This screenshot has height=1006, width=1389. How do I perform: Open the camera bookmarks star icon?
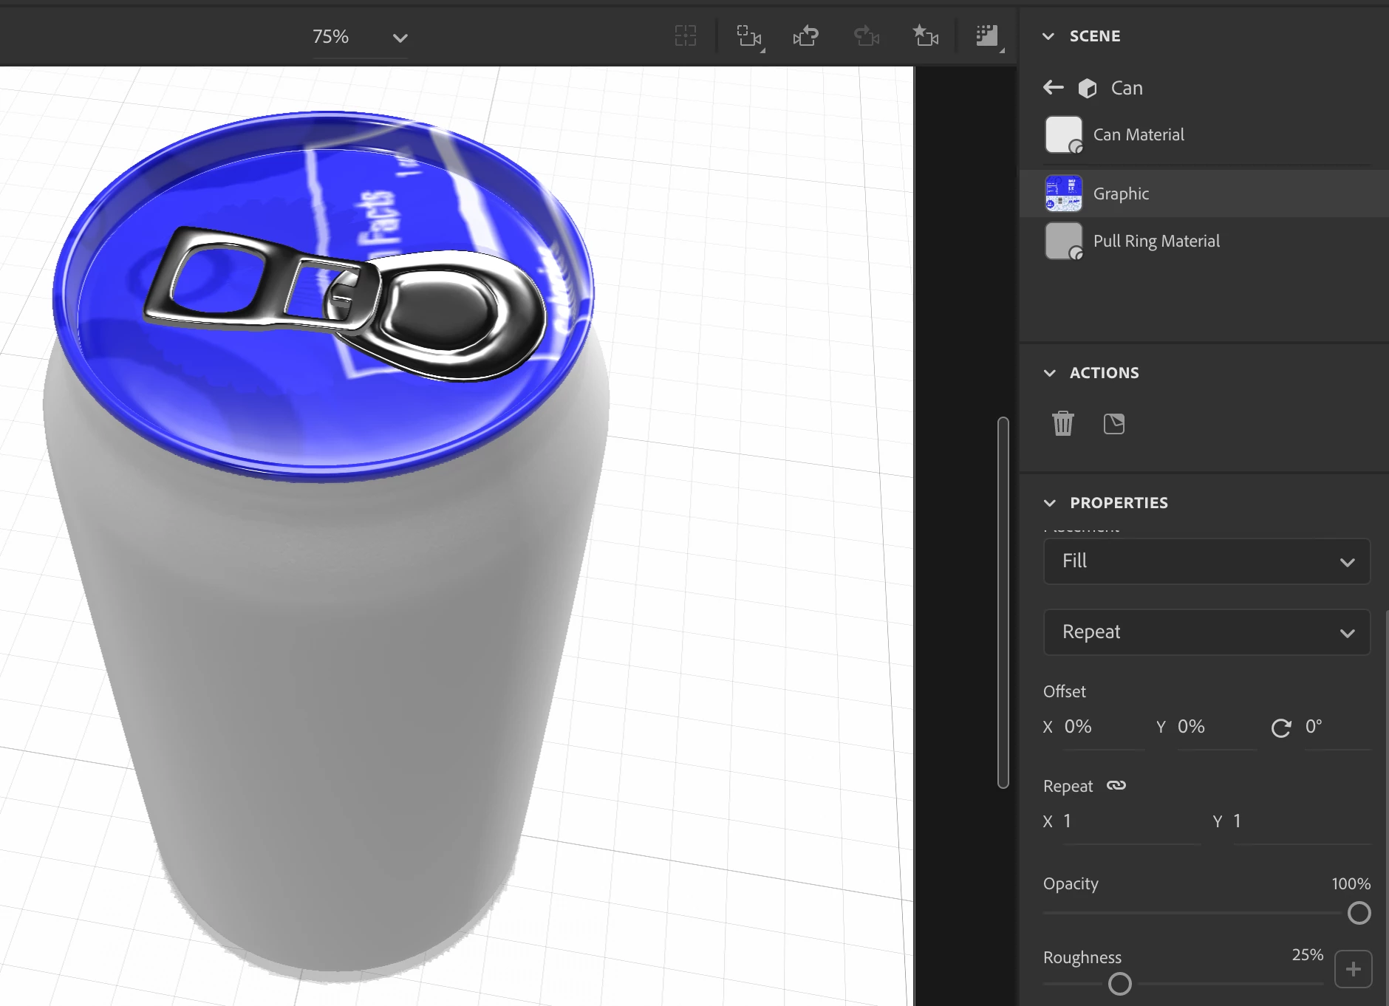925,35
